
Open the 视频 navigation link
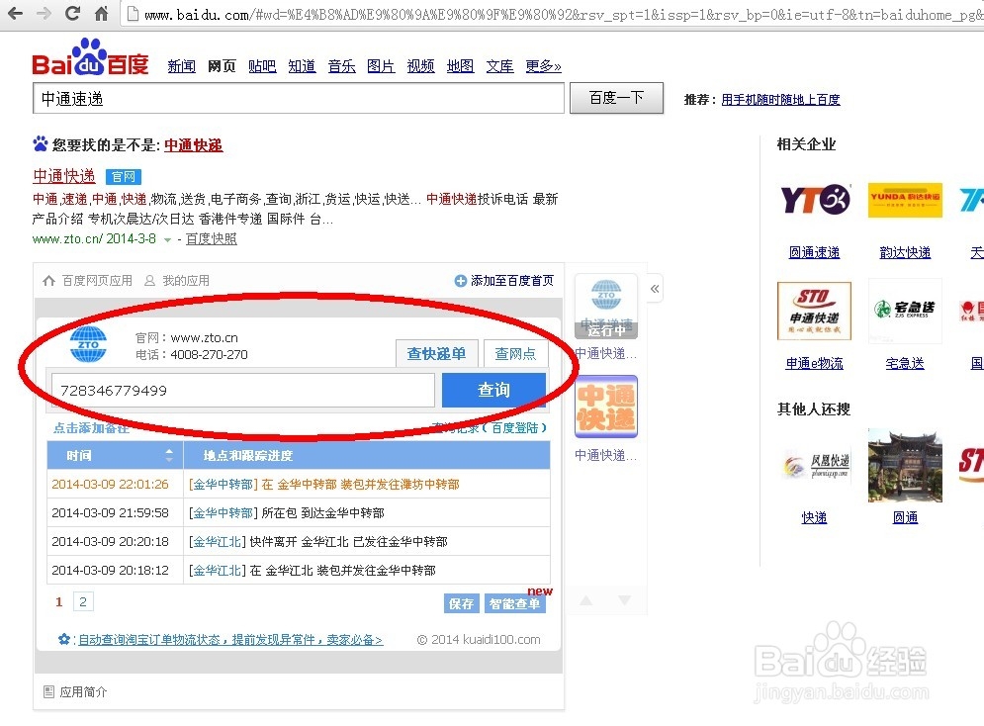(x=420, y=66)
